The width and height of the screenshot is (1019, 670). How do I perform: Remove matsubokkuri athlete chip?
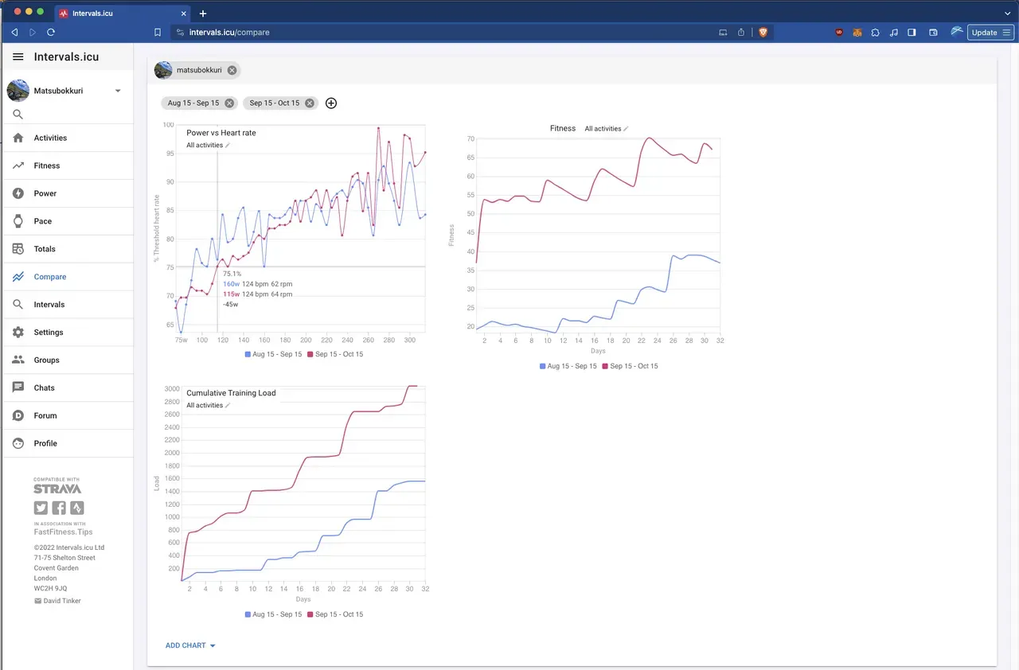point(232,70)
